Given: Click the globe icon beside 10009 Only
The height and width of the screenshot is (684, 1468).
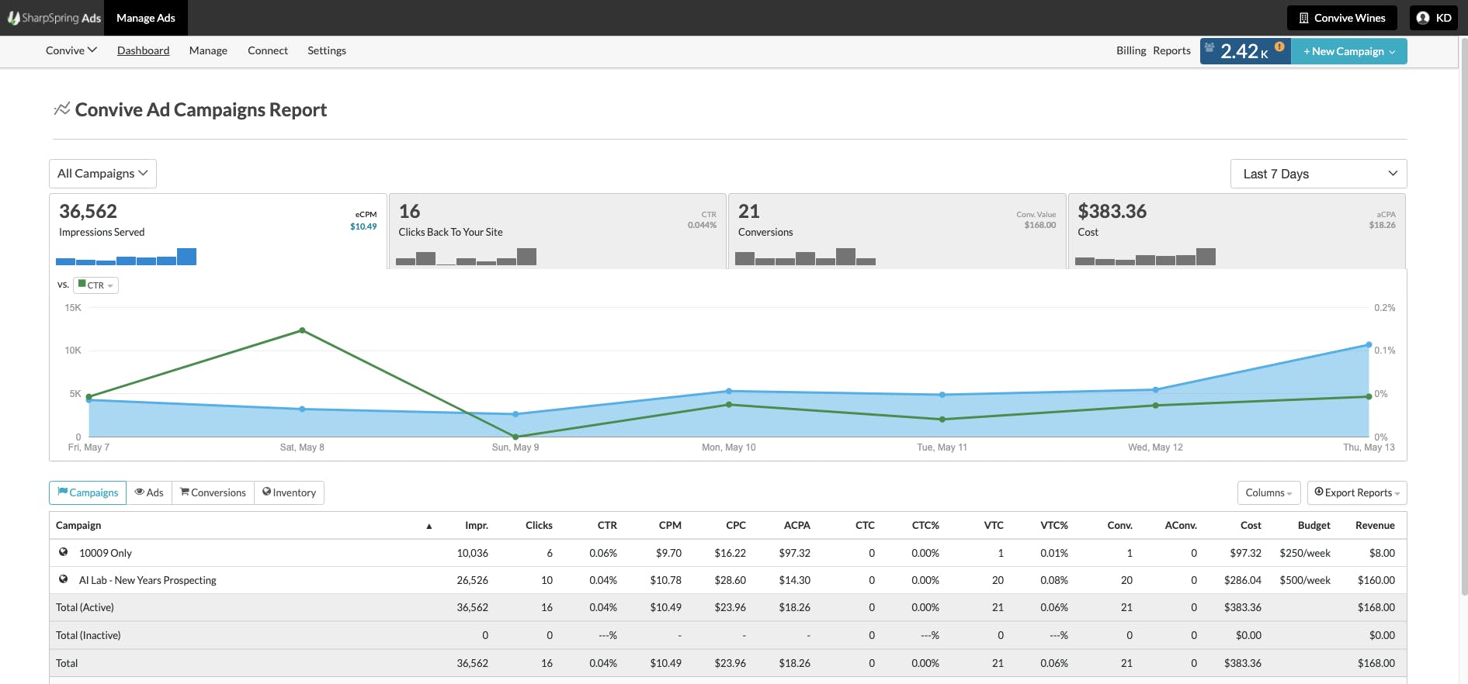Looking at the screenshot, I should click(x=64, y=552).
